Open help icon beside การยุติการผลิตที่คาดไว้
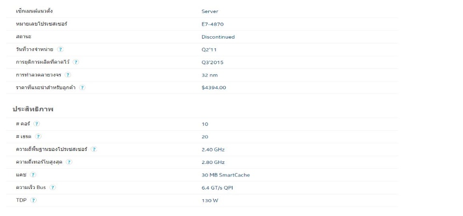This screenshot has height=216, width=463. (x=76, y=62)
